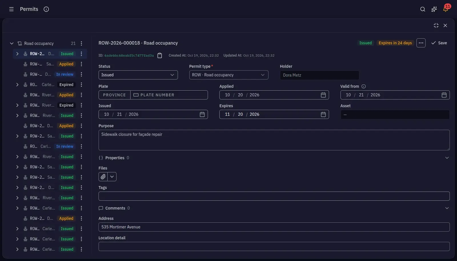Select the Carl... In review permit row

point(50,146)
